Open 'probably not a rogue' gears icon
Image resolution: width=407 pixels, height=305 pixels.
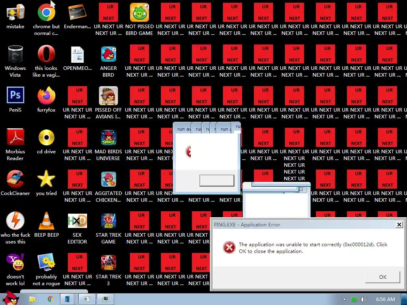click(46, 262)
